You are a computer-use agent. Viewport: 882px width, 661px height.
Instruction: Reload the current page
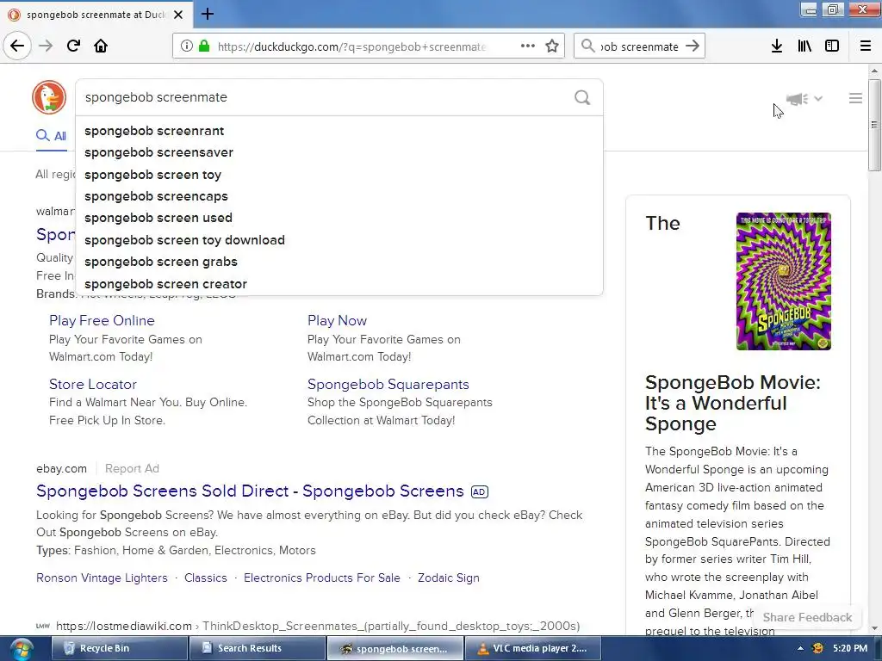point(73,46)
